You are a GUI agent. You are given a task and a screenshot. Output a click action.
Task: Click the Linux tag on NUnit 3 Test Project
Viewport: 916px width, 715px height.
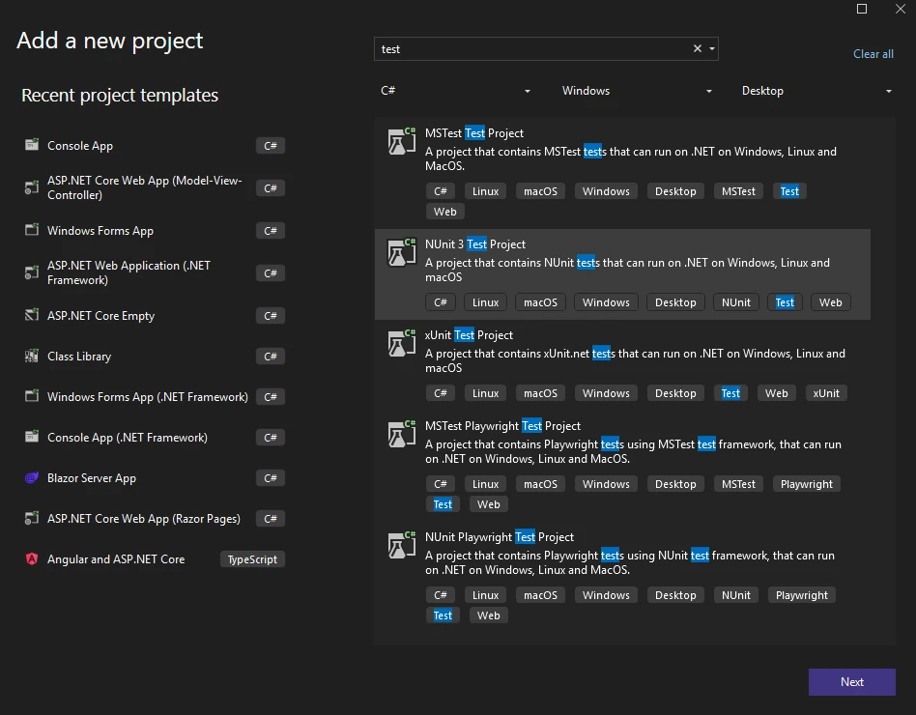coord(485,302)
